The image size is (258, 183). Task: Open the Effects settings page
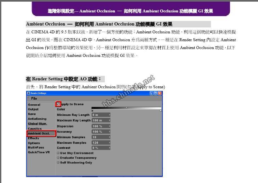click(x=33, y=138)
